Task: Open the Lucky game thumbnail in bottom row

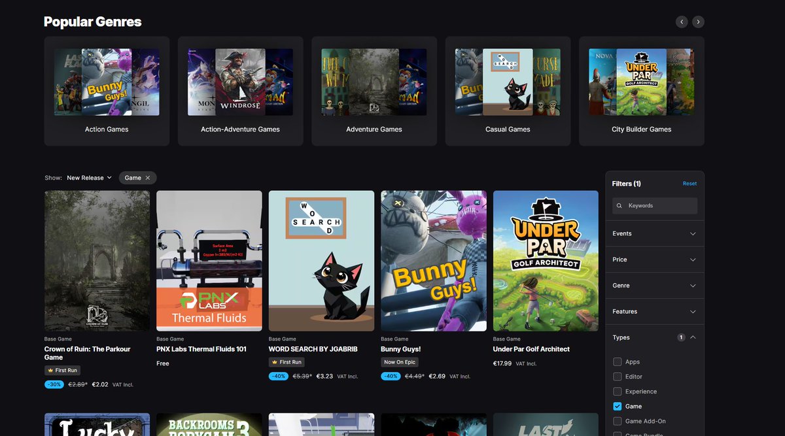Action: pos(97,425)
